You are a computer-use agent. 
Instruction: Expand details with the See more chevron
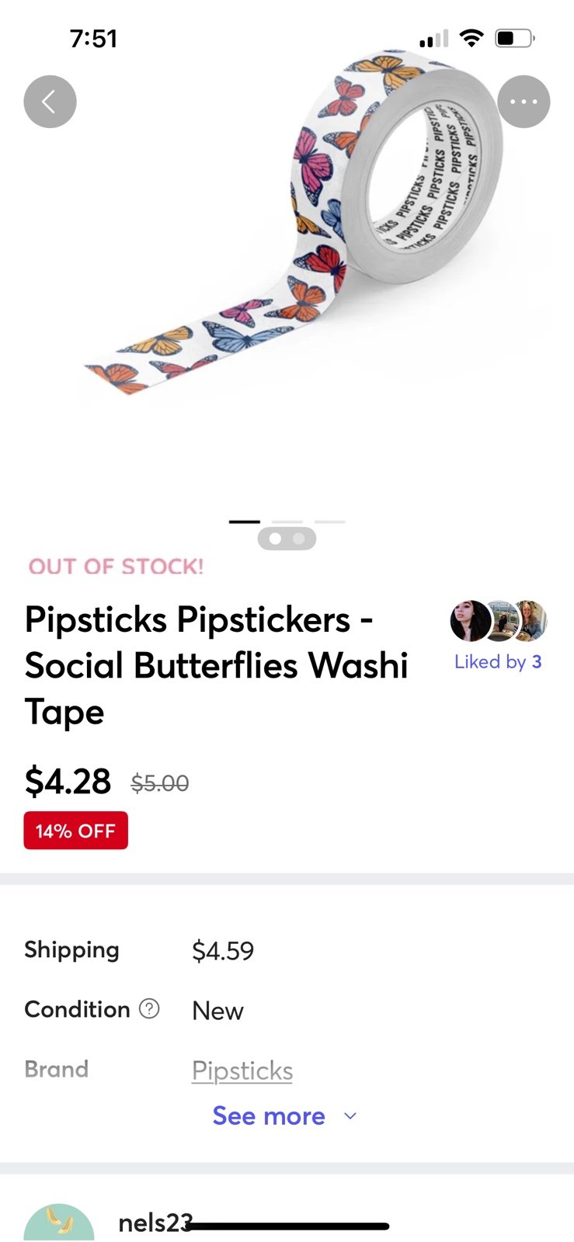tap(350, 1116)
